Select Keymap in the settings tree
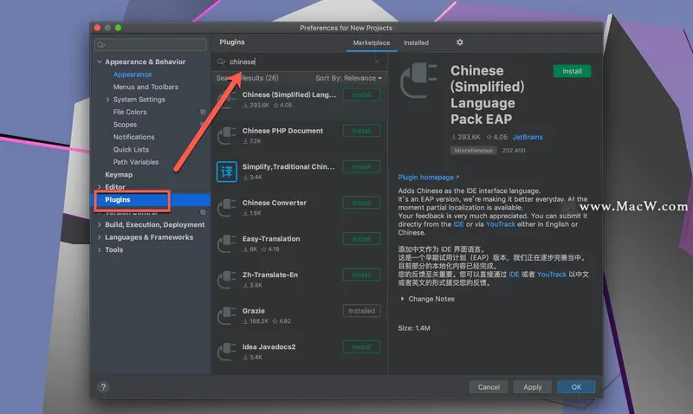 tap(119, 175)
